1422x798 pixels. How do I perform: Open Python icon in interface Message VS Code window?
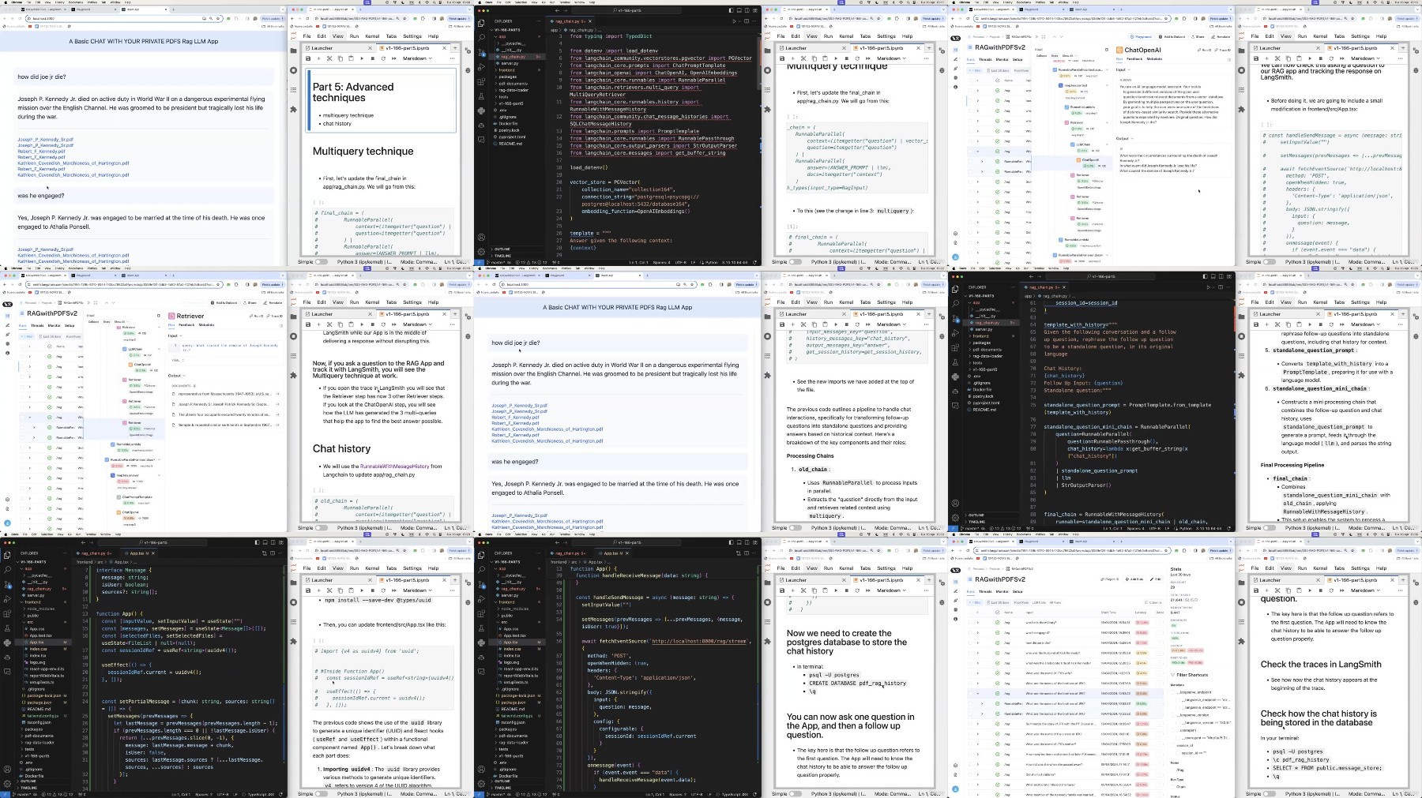coord(7,643)
